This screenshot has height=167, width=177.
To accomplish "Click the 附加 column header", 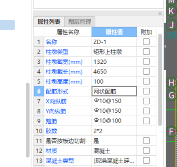I will tap(146, 32).
